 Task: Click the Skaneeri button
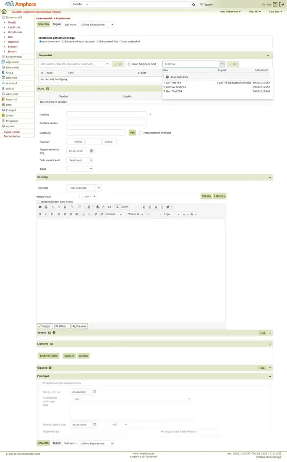coord(69,356)
